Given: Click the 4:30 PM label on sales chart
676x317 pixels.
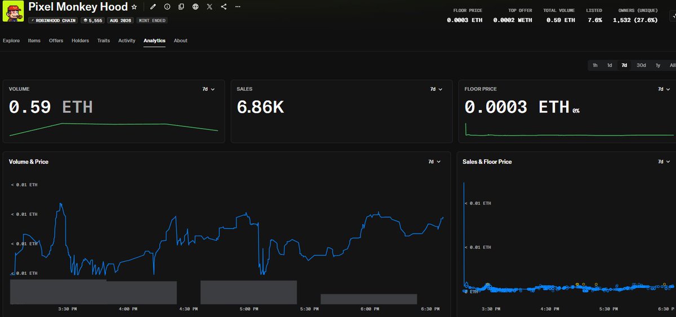Looking at the screenshot, I should click(x=549, y=309).
